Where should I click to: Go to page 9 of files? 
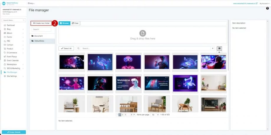tap(131, 115)
